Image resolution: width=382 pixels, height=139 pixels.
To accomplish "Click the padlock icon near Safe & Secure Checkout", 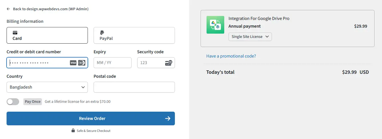I will point(73,131).
